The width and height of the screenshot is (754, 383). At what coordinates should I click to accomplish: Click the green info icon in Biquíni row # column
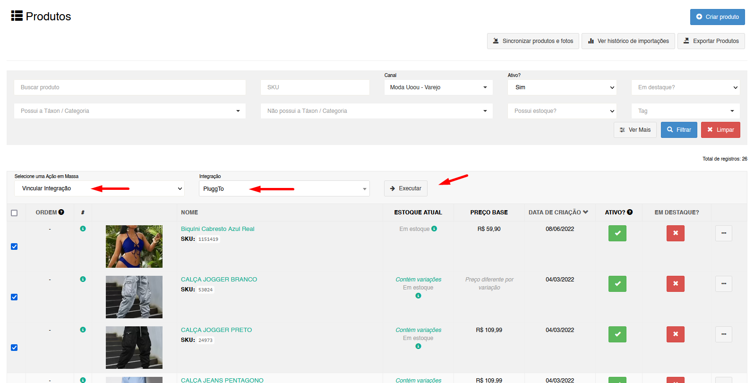83,229
